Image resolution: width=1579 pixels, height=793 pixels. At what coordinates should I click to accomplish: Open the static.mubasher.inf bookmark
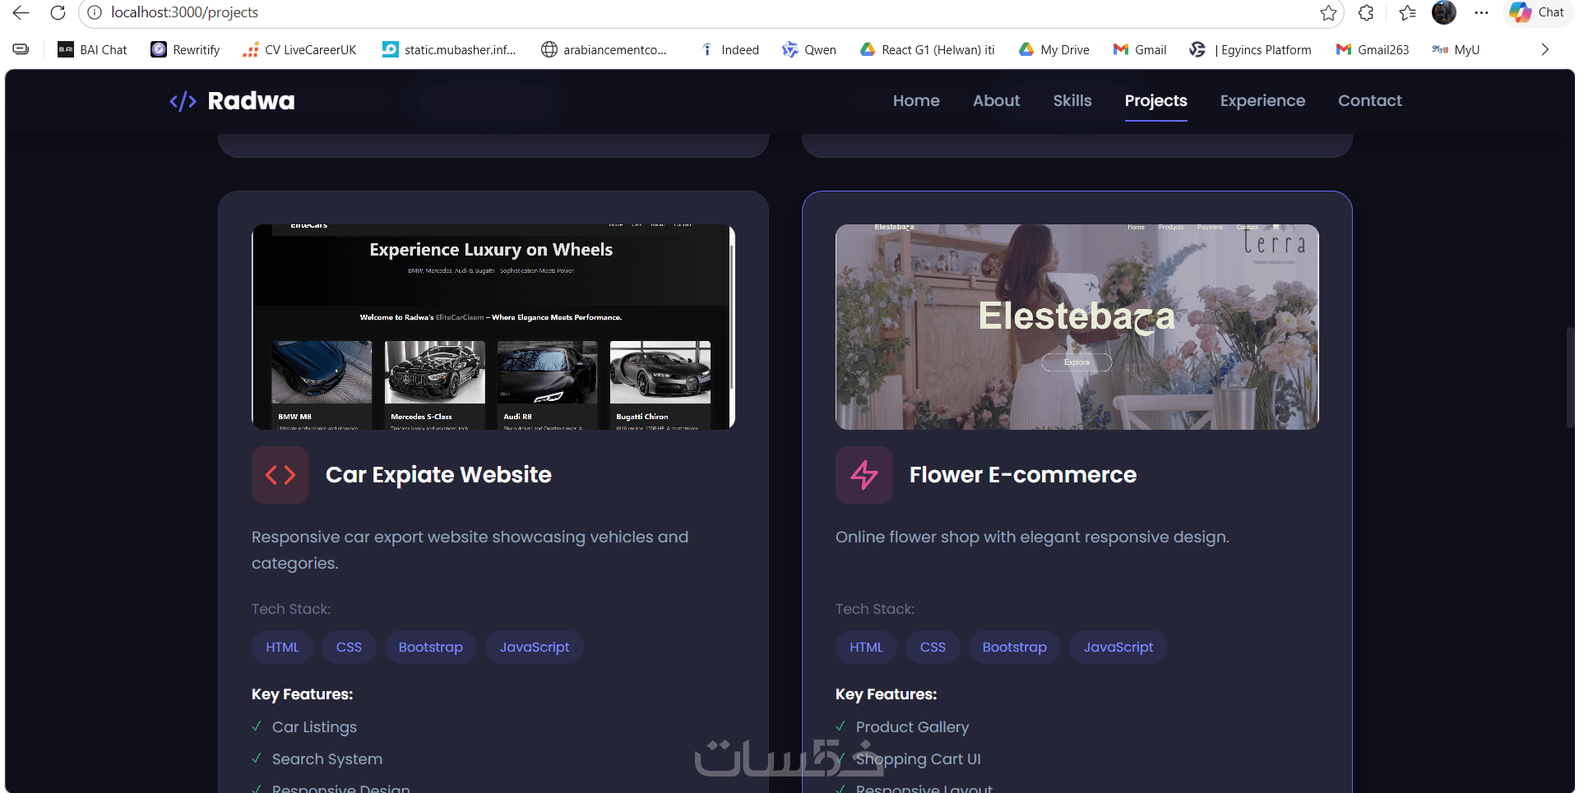coord(449,49)
